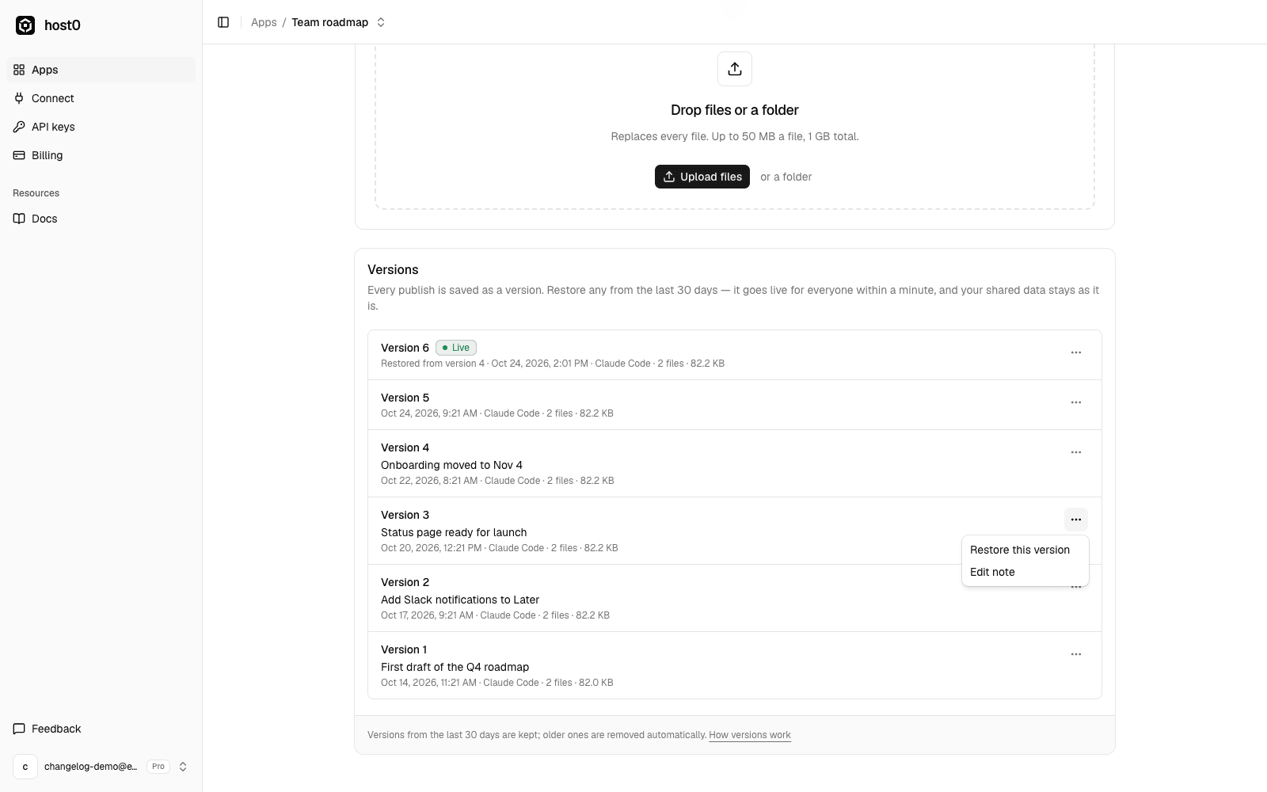Click the 'Restored from version 4' details line
Image resolution: width=1267 pixels, height=792 pixels.
point(553,364)
